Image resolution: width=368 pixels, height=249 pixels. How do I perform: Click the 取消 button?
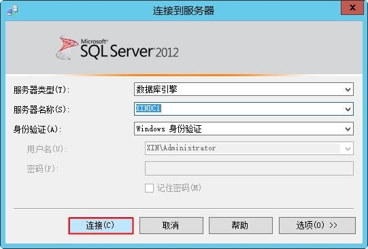[171, 226]
